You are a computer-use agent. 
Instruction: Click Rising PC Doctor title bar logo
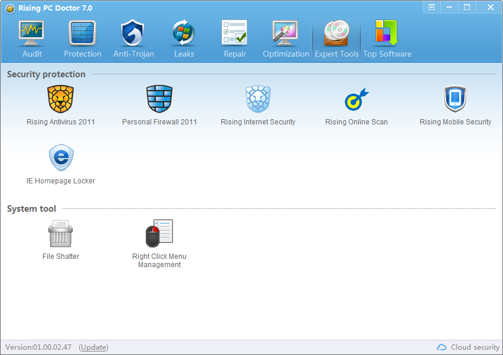click(x=10, y=9)
